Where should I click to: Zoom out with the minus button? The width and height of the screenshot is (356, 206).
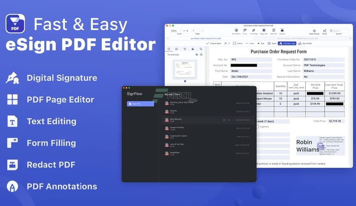pyautogui.click(x=184, y=31)
